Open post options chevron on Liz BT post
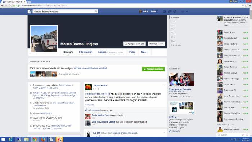Screen dimensions: 252x142 coord(164,132)
